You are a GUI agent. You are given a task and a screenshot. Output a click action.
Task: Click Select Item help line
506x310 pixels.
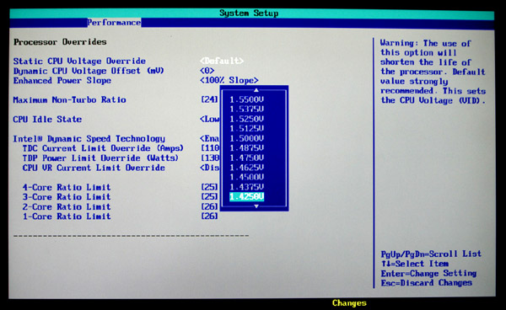pyautogui.click(x=415, y=264)
